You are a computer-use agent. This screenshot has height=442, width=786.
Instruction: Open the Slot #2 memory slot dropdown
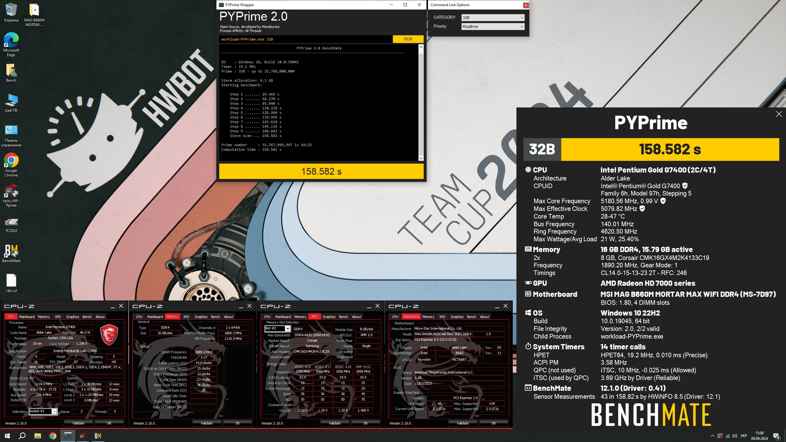277,328
